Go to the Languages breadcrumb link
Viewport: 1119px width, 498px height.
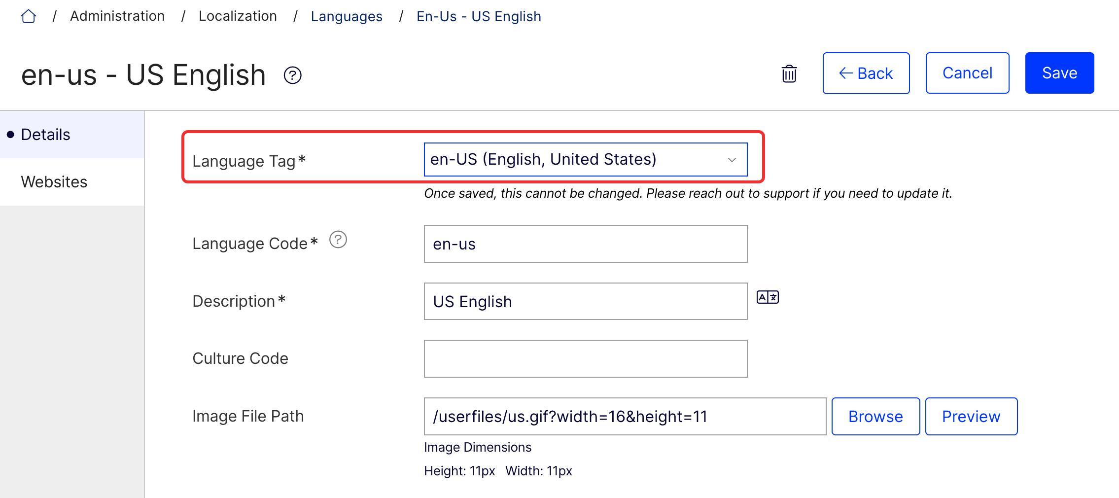click(x=347, y=16)
